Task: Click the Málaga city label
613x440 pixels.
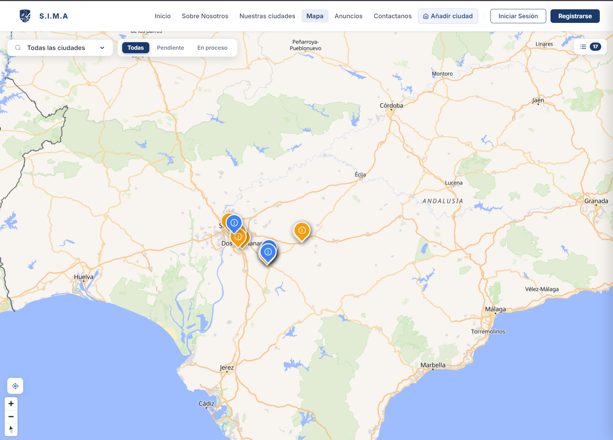Action: point(495,310)
